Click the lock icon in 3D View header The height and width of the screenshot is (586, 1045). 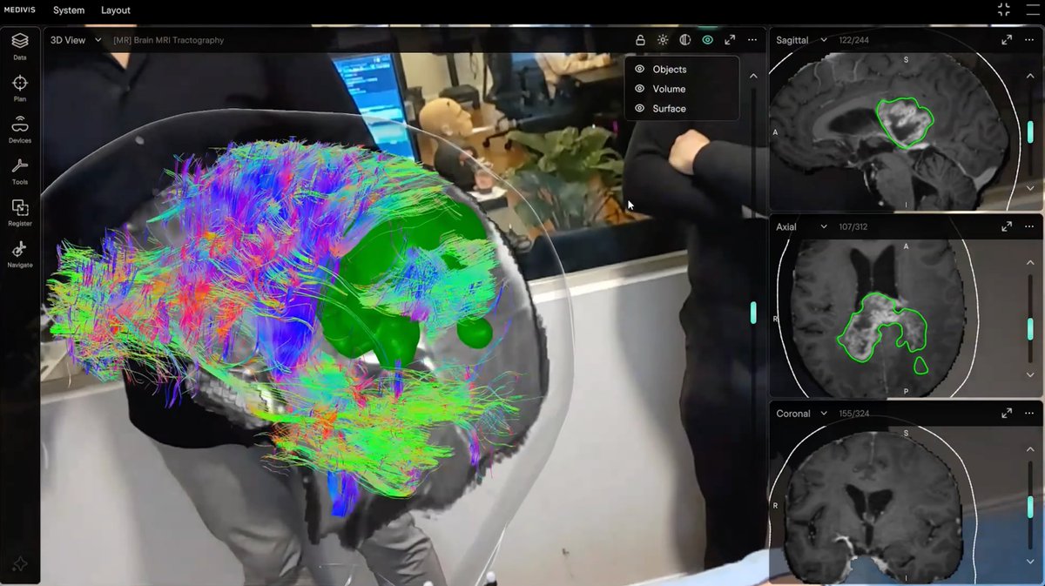click(x=640, y=40)
